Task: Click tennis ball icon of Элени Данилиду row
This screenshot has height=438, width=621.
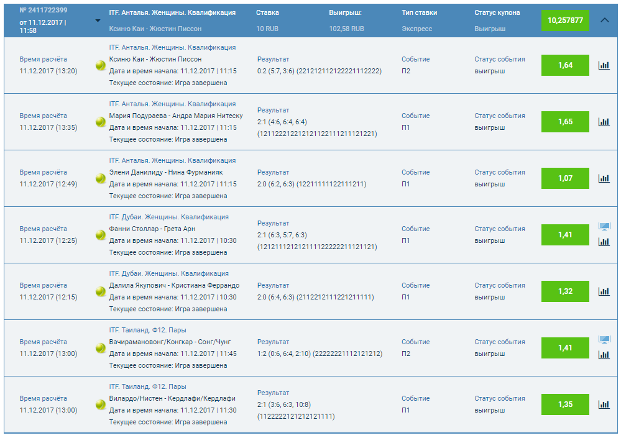Action: point(101,178)
